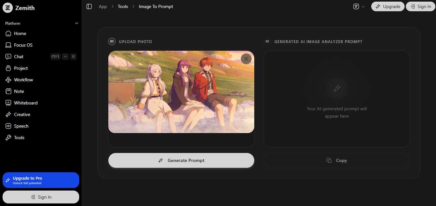Go to App breadcrumb
Viewport: 436px width, 206px height.
(x=103, y=6)
